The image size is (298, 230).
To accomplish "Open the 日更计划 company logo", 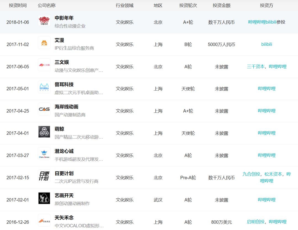I will pyautogui.click(x=44, y=176).
